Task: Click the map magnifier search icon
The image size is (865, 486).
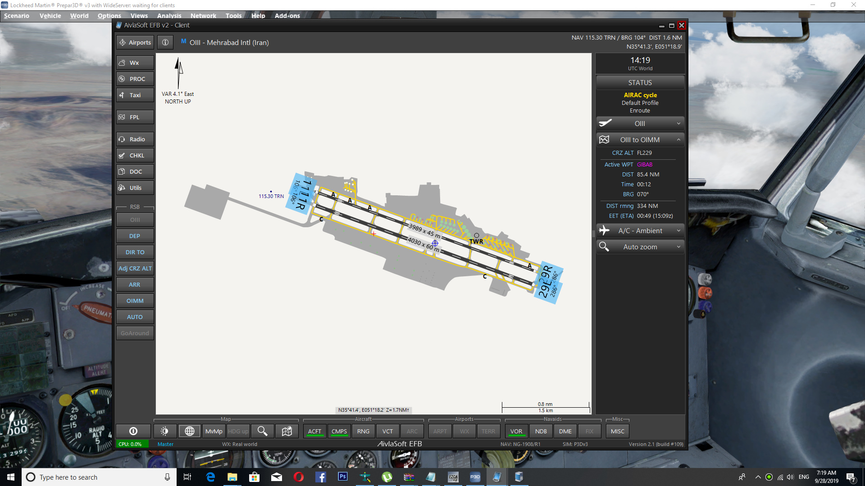Action: pyautogui.click(x=262, y=431)
